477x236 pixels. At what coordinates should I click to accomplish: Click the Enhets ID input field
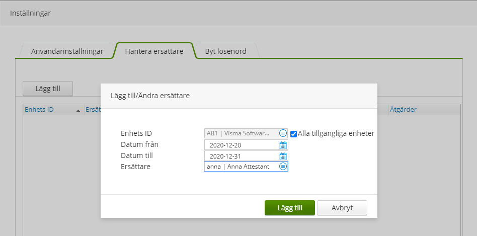tap(241, 133)
